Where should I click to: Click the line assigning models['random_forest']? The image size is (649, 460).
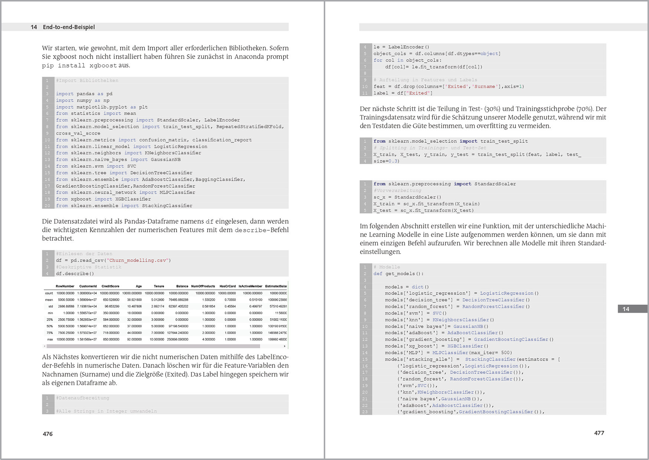coord(457,307)
